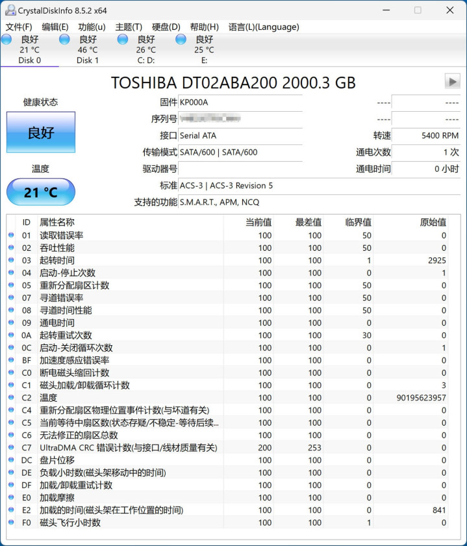This screenshot has width=467, height=546.
Task: Click status dot for DF 加载/卸载重试计数
Action: pyautogui.click(x=11, y=485)
